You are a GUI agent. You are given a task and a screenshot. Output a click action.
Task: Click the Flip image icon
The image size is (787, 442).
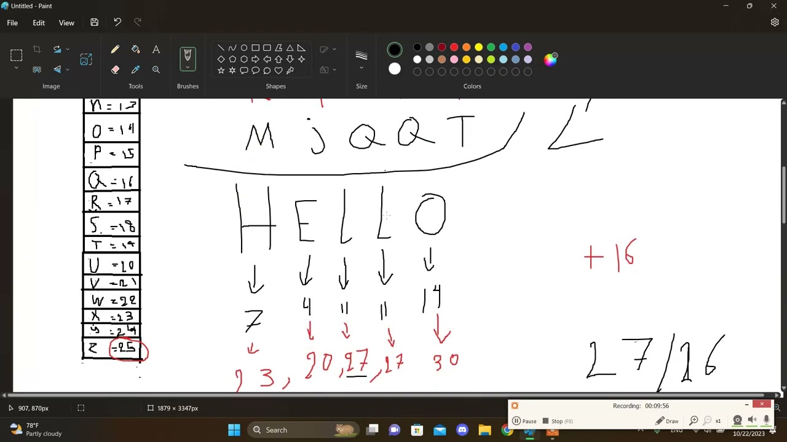point(57,69)
